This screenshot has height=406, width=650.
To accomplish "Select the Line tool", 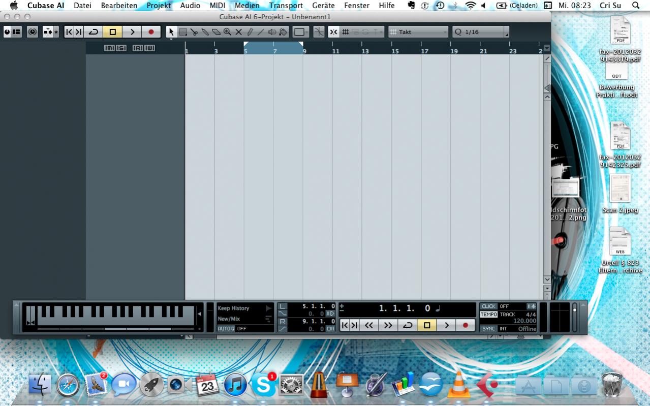I will pyautogui.click(x=261, y=32).
